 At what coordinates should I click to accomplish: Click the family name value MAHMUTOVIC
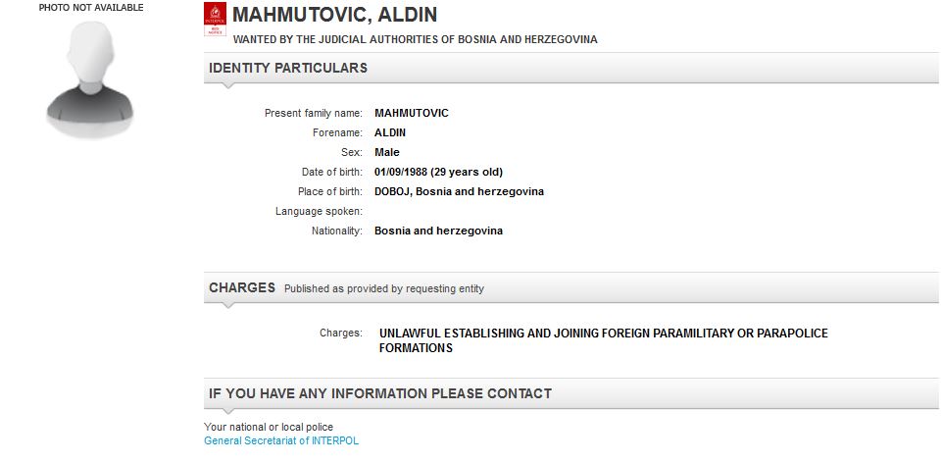tap(412, 114)
